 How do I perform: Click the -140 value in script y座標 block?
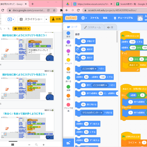point(133,42)
